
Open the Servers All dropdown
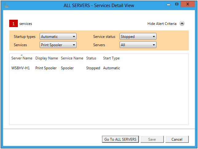point(138,45)
